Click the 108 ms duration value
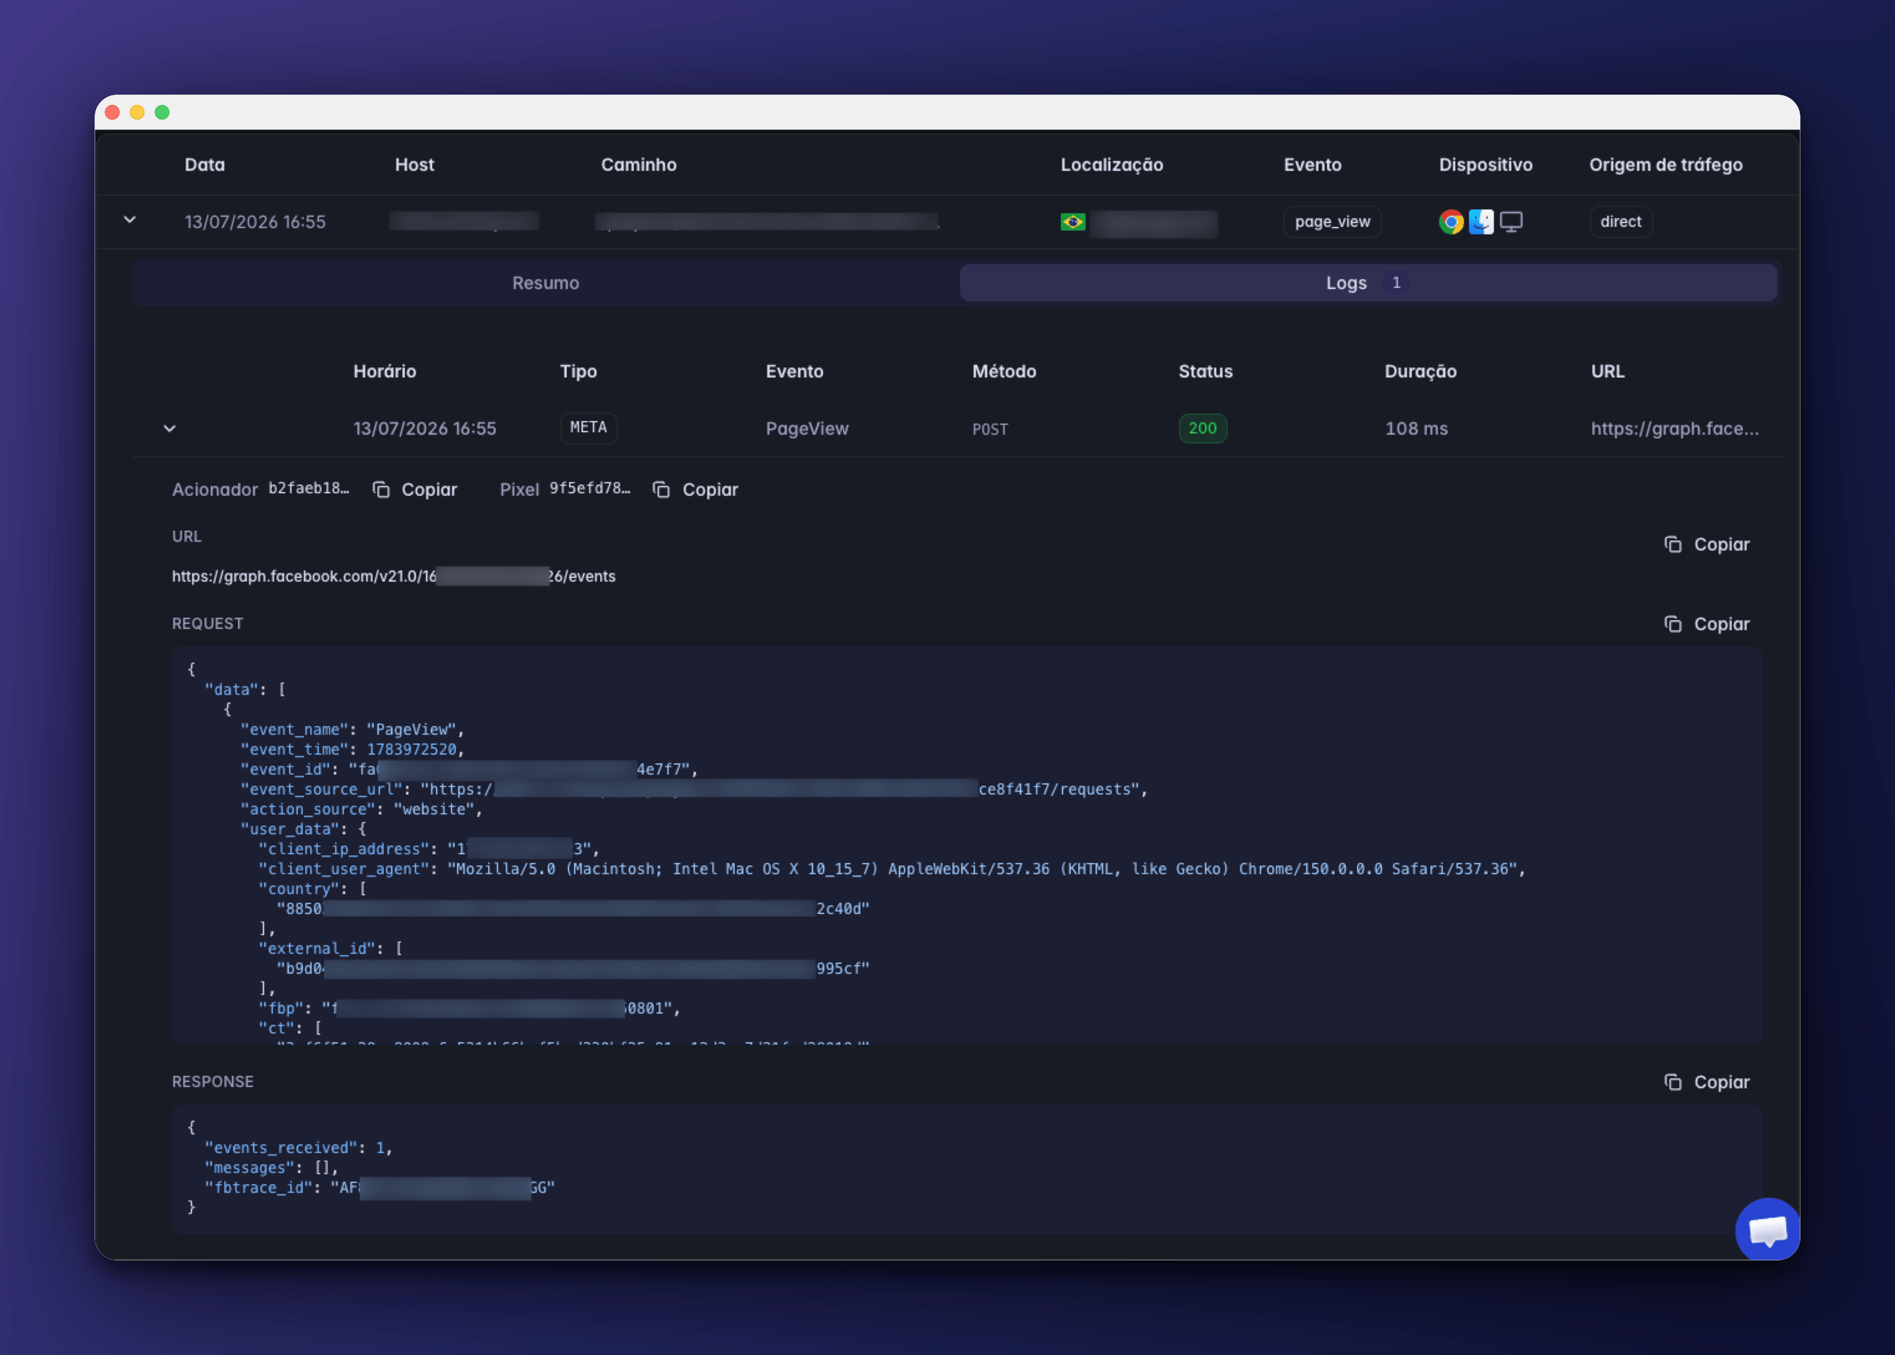Image resolution: width=1895 pixels, height=1355 pixels. click(x=1415, y=428)
